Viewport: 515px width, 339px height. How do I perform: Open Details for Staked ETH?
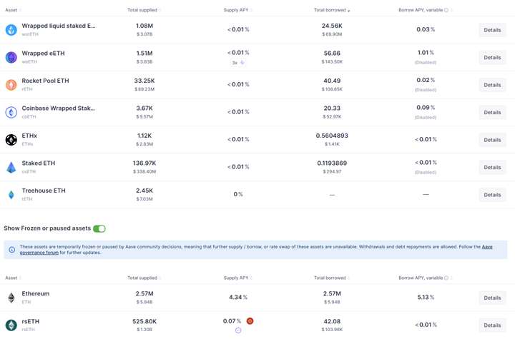point(492,168)
